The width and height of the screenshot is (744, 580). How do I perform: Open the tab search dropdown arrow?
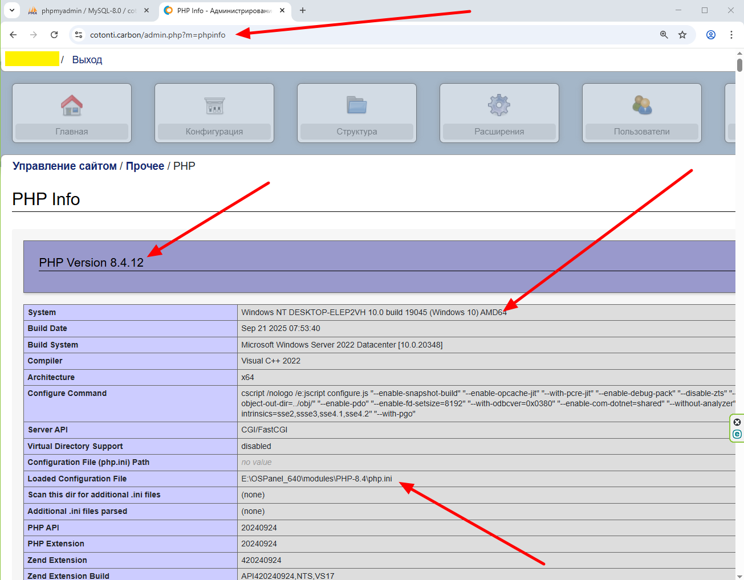click(x=11, y=10)
